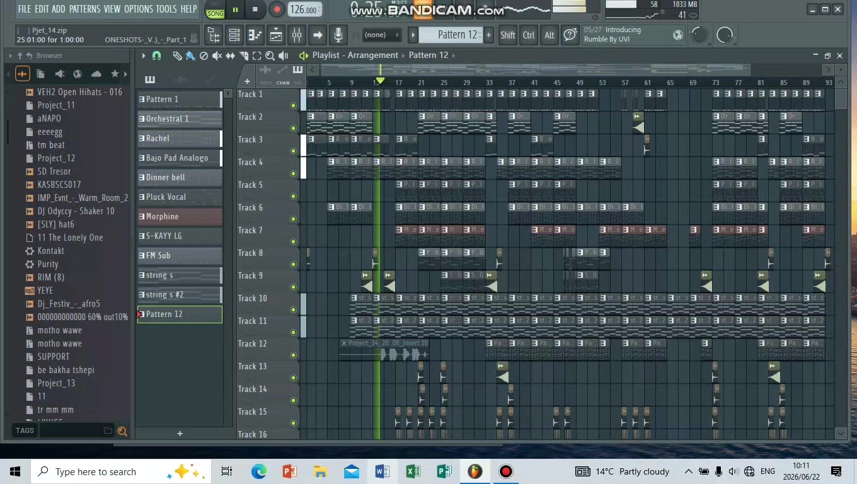The height and width of the screenshot is (484, 857).
Task: Expand the Playlist menu arrow beside headphone icon
Action: (144, 55)
